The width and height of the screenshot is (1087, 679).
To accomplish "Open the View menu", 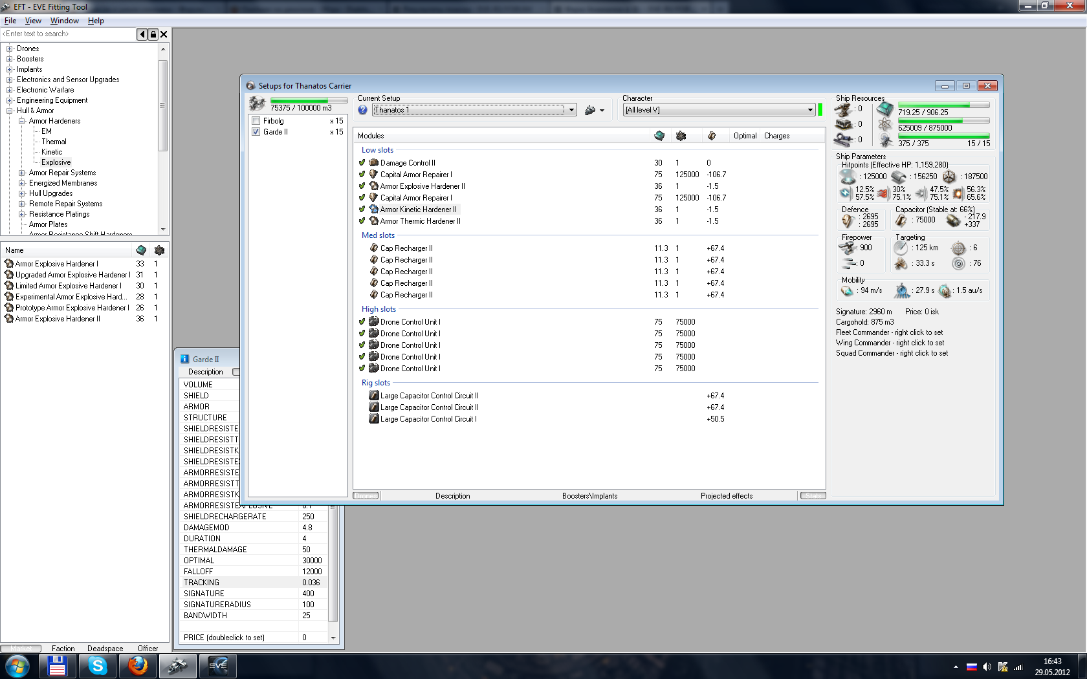I will click(33, 21).
